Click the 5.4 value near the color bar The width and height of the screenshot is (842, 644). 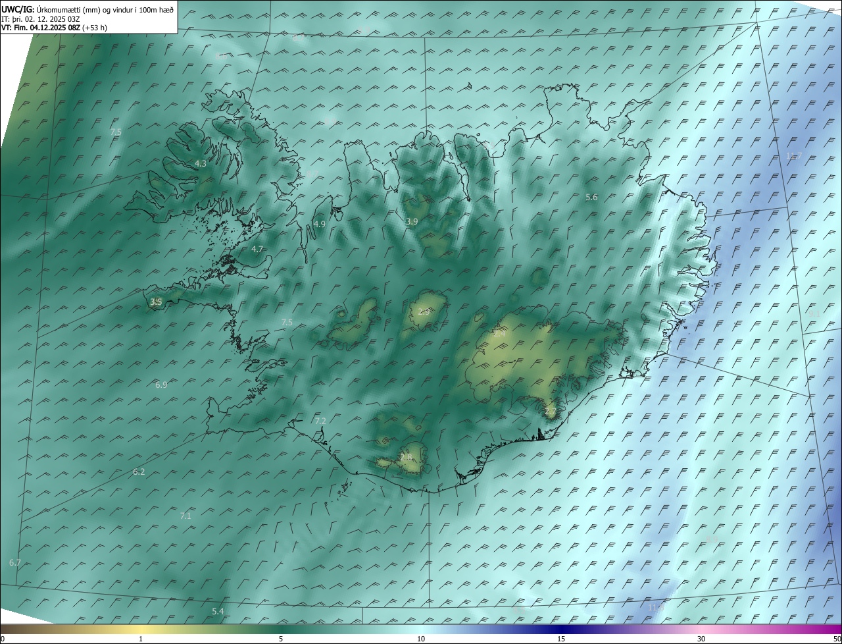click(x=218, y=611)
